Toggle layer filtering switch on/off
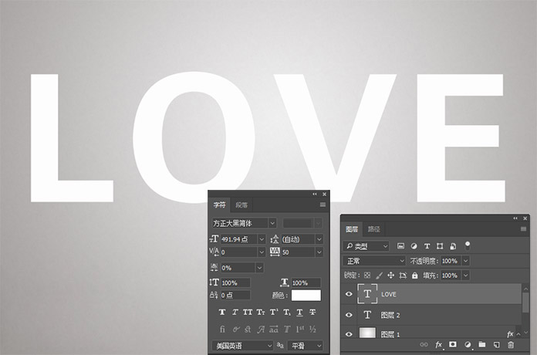 pyautogui.click(x=468, y=245)
